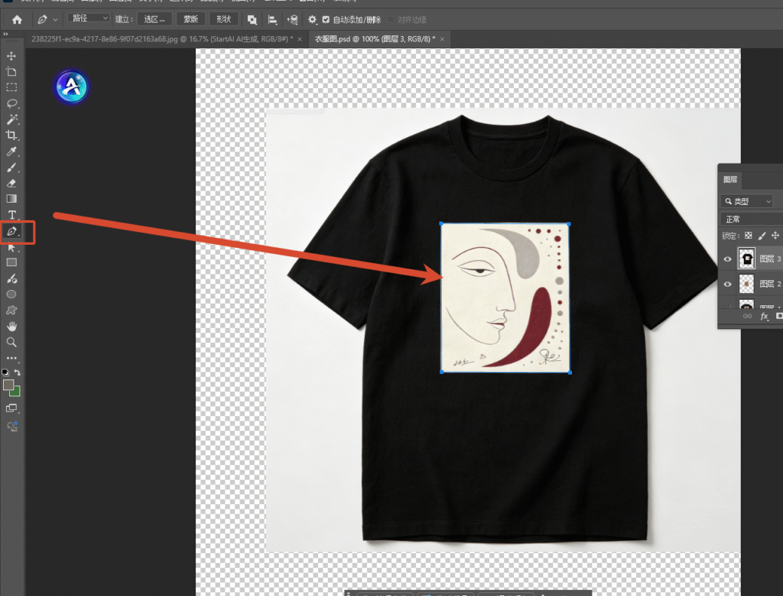Viewport: 783px width, 596px height.
Task: Hide the 图层 3 layer visibility
Action: tap(728, 259)
